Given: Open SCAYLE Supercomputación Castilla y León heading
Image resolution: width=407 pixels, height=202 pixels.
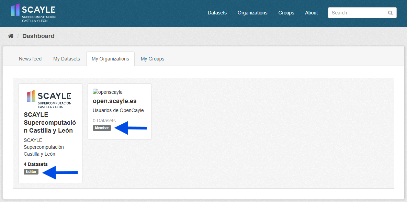Looking at the screenshot, I should (x=50, y=123).
